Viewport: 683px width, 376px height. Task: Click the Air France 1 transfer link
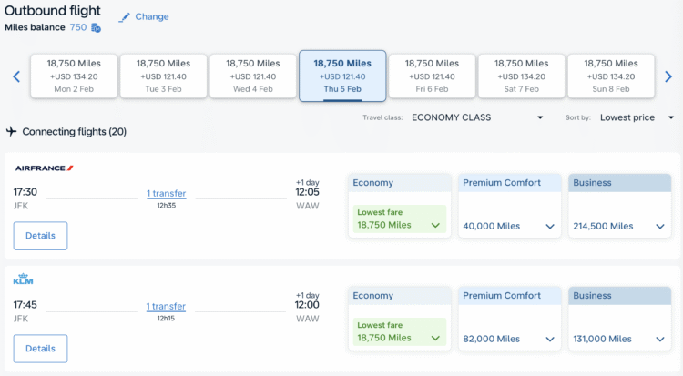coord(166,193)
